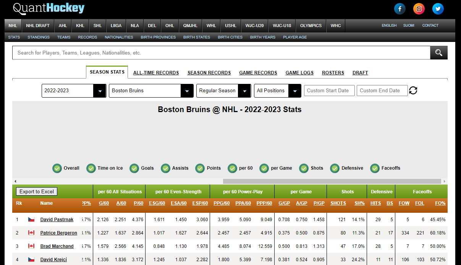461x265 pixels.
Task: Switch to the ROSTERS tab
Action: 333,73
